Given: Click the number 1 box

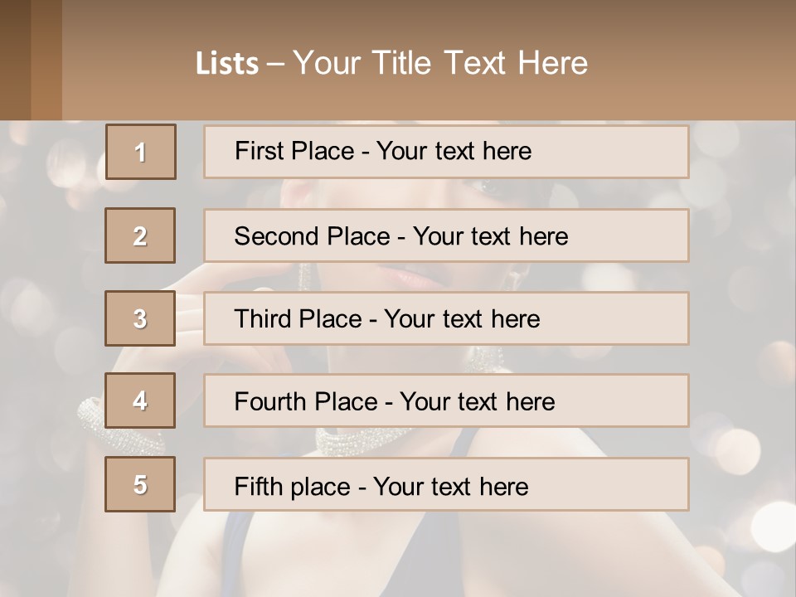Looking at the screenshot, I should pos(140,152).
